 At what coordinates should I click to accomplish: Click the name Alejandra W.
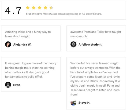[x=22, y=45]
